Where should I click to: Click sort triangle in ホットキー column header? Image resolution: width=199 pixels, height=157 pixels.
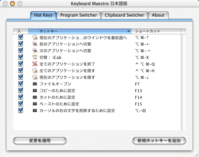pos(128,31)
